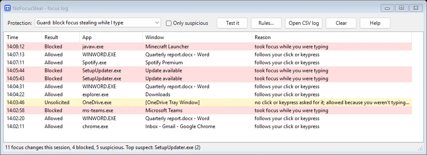Close the NoFocusSteal window

[416, 8]
